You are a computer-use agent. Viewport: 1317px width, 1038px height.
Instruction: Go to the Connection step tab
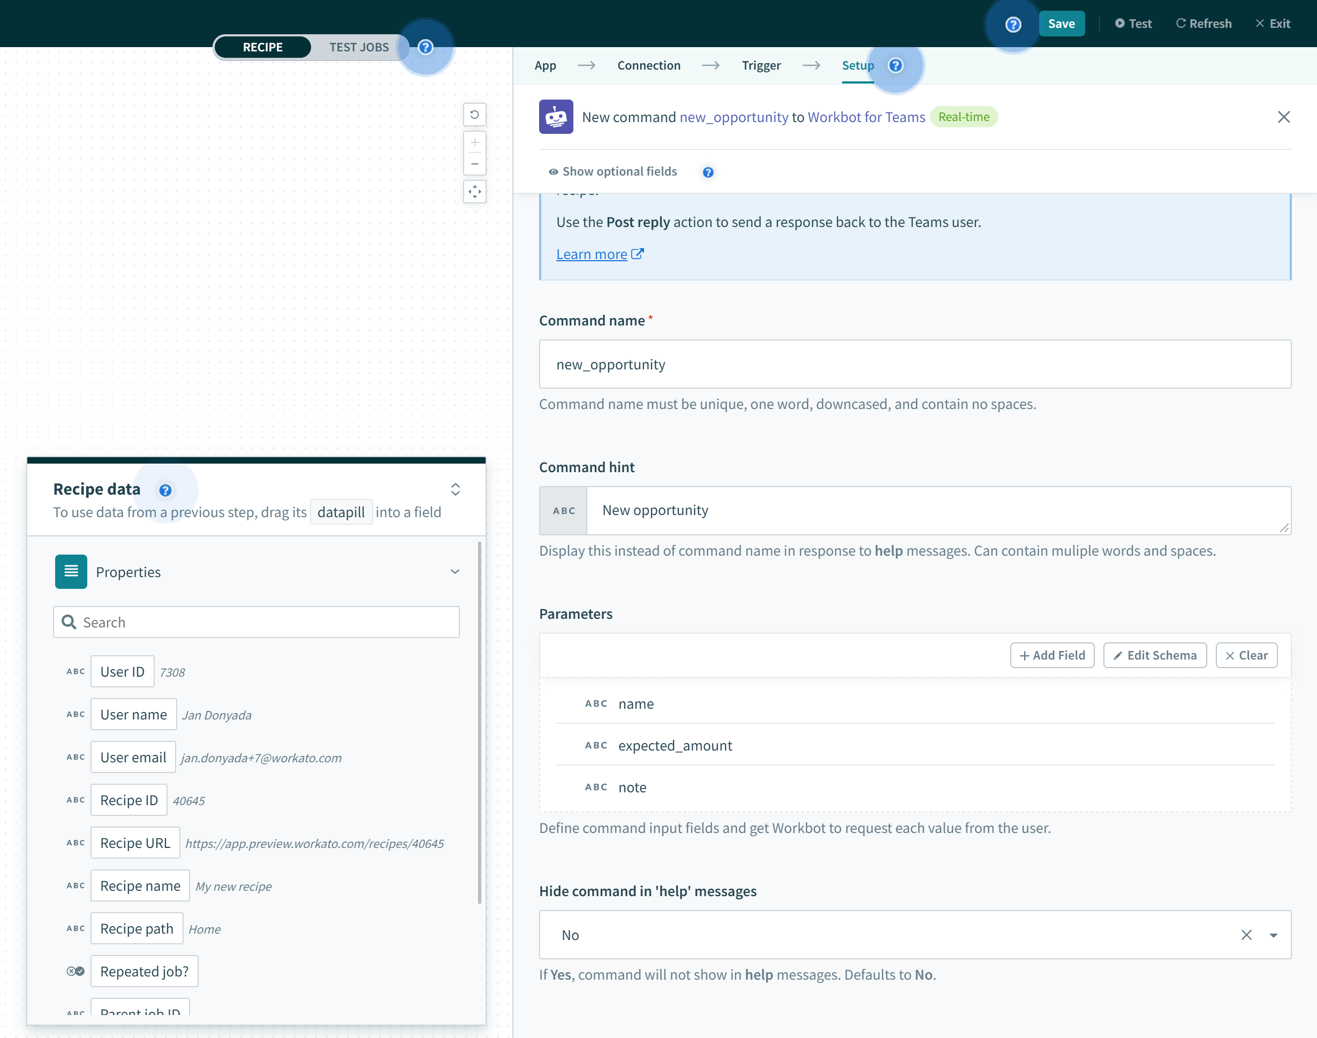(648, 66)
